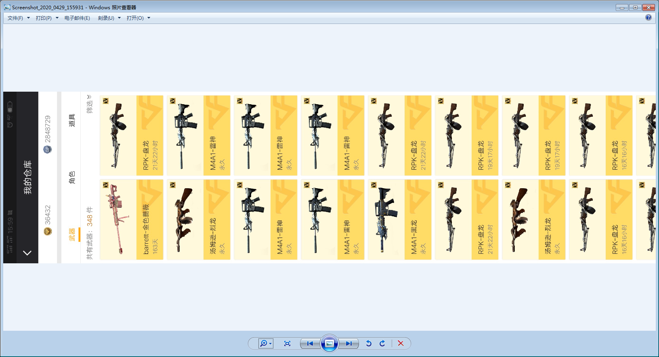659x357 pixels.
Task: Open the 打印(P) menu
Action: click(47, 18)
